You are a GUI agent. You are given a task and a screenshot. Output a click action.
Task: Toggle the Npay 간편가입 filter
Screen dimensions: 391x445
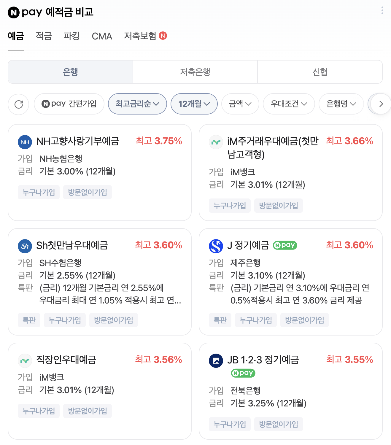[69, 104]
